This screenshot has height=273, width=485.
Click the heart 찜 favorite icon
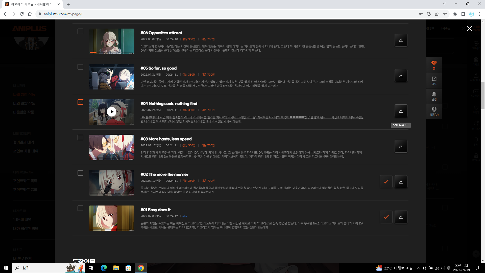coord(434,65)
